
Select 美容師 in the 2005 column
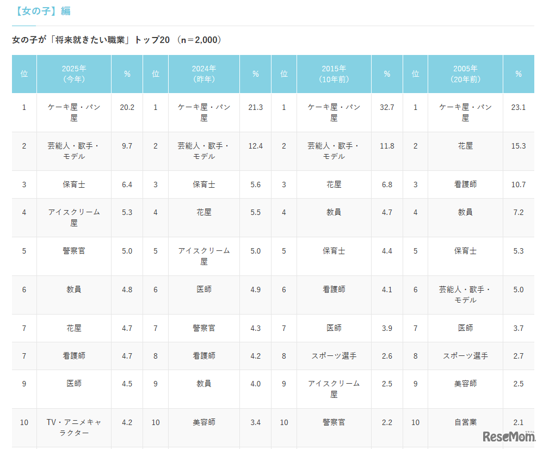click(x=465, y=384)
